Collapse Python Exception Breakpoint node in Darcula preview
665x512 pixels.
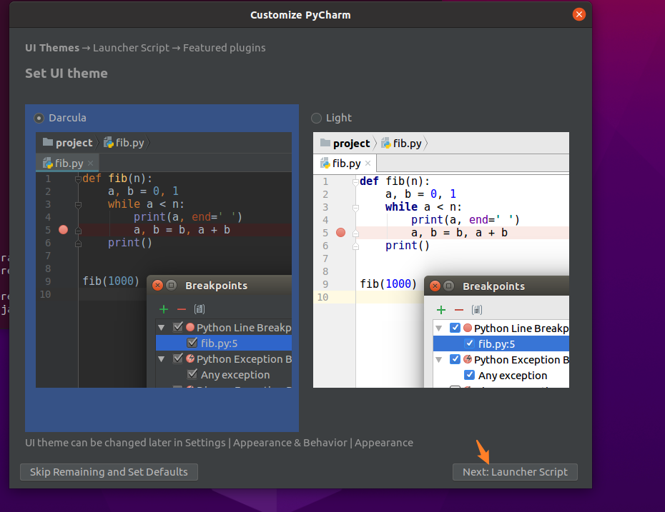[162, 359]
